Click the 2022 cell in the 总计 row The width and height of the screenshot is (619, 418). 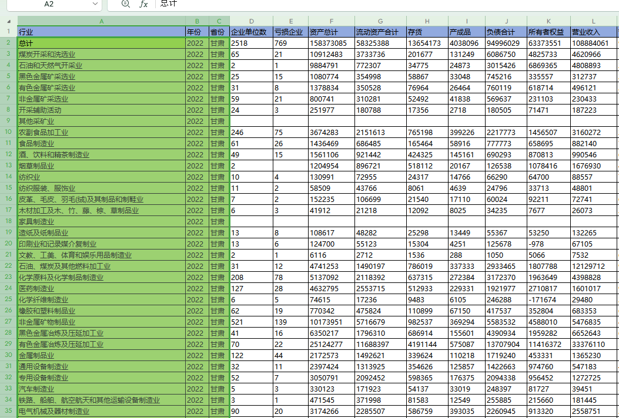(x=198, y=43)
